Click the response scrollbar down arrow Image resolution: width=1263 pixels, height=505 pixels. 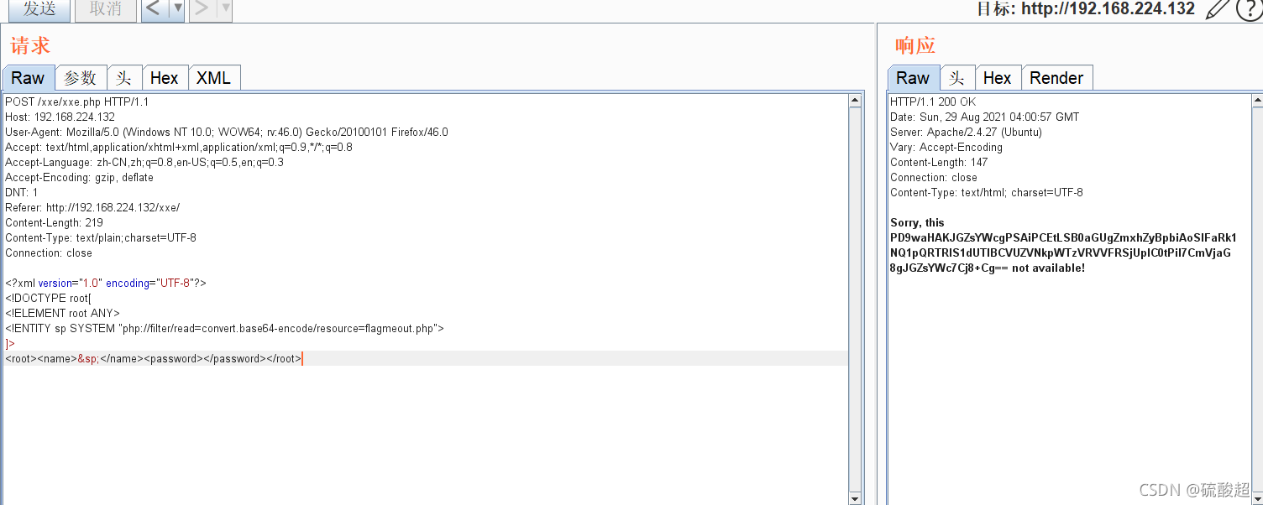(1256, 498)
